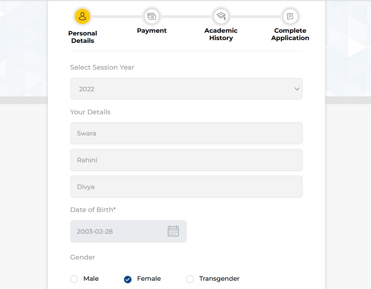371x289 pixels.
Task: Click the last name field containing Divya
Action: coord(186,187)
